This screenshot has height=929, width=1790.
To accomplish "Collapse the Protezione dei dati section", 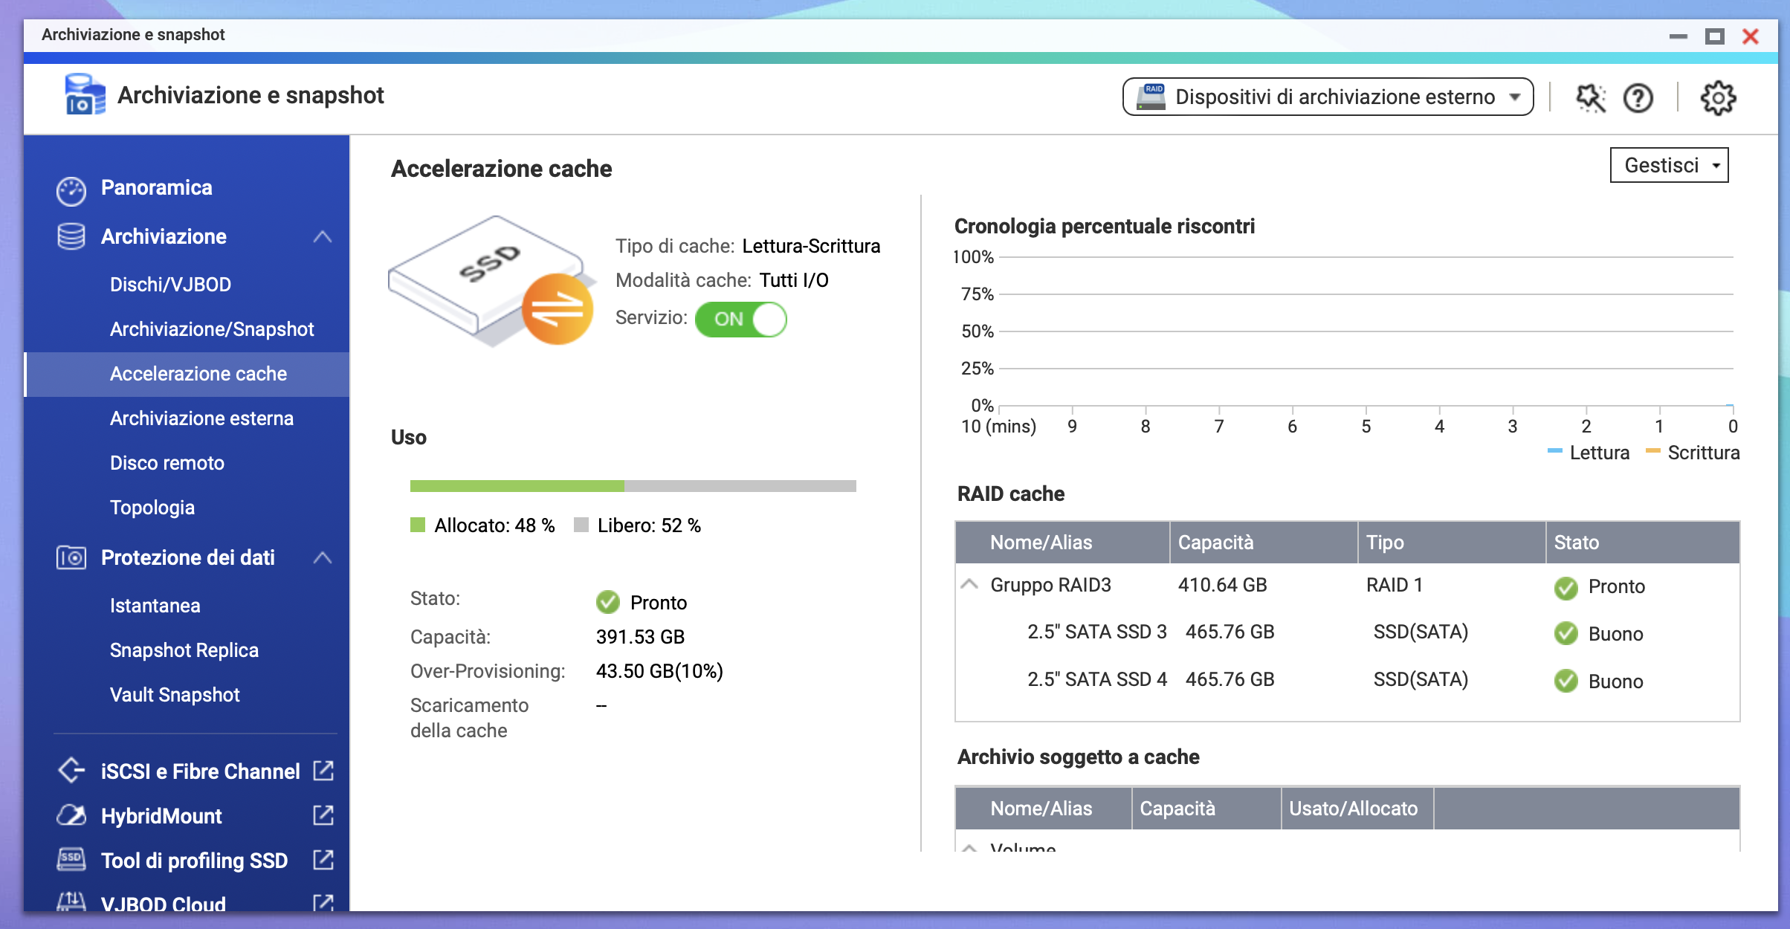I will click(322, 557).
